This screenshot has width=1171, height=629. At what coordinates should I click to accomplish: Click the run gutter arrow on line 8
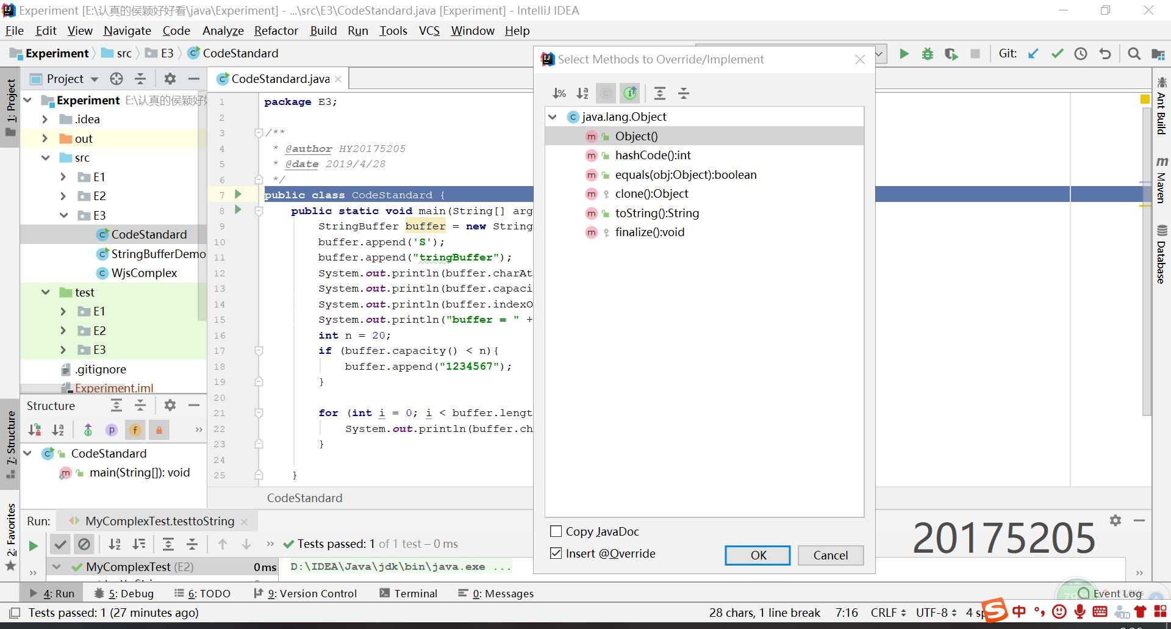pyautogui.click(x=238, y=210)
